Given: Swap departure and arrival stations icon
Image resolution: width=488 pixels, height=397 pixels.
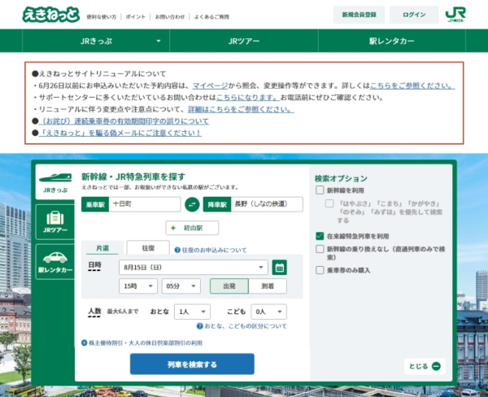Looking at the screenshot, I should click(x=192, y=204).
